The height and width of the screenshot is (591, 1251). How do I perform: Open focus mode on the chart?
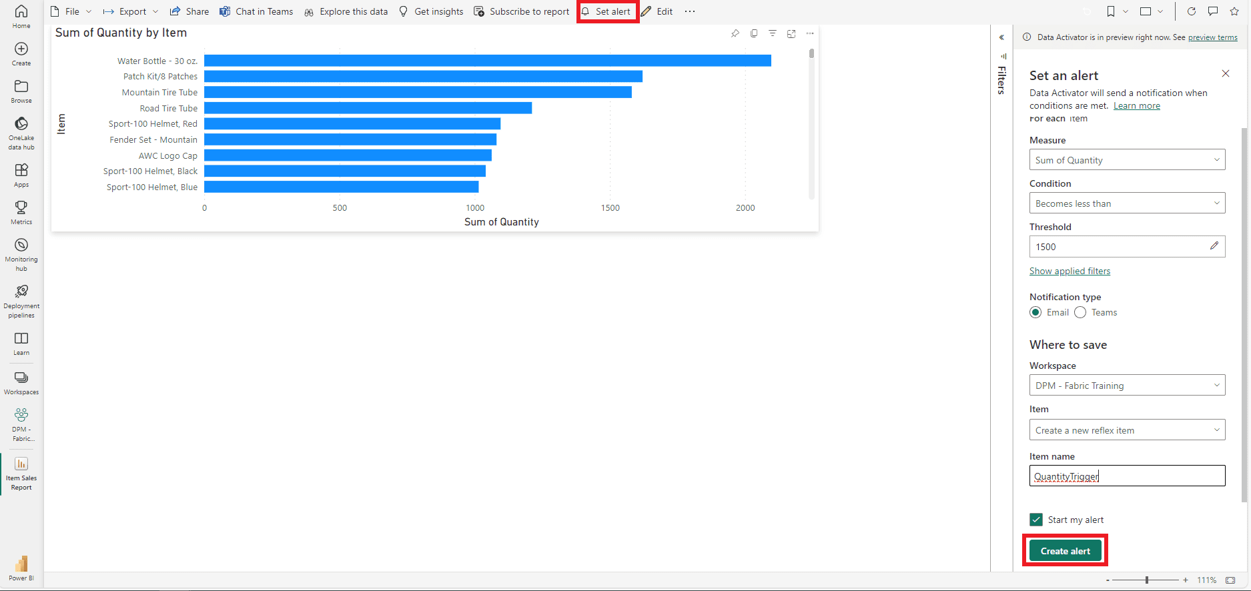[x=791, y=33]
